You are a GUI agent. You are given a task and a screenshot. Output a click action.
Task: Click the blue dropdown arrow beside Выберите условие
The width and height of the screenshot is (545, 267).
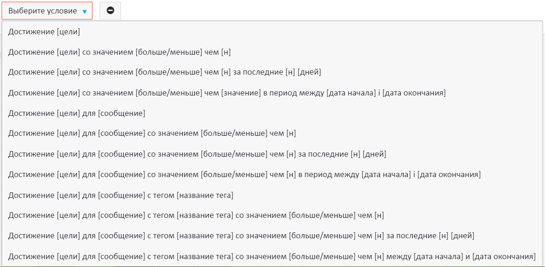click(x=84, y=12)
